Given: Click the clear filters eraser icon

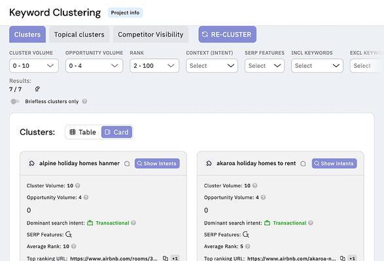Looking at the screenshot, I should click(x=37, y=89).
